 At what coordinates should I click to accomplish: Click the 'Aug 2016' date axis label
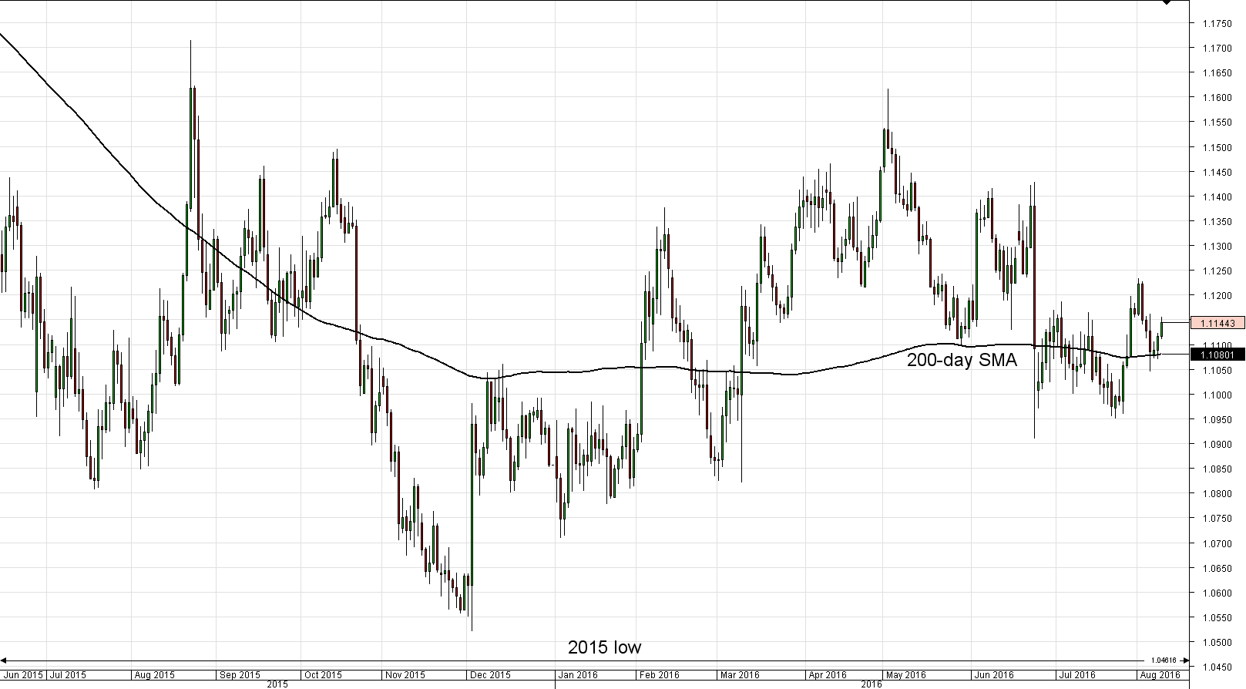[x=1160, y=675]
